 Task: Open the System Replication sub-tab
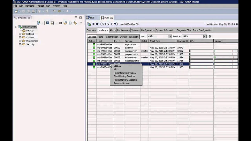[129, 37]
